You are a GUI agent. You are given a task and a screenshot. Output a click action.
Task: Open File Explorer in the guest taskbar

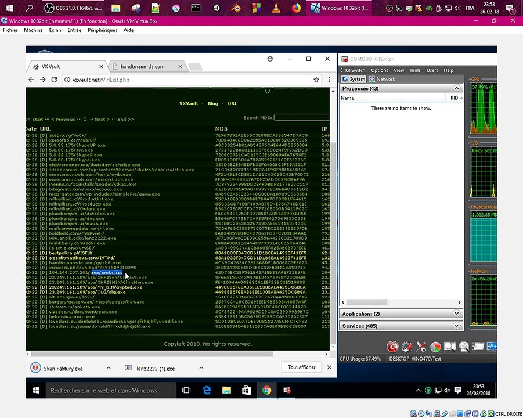tap(226, 390)
